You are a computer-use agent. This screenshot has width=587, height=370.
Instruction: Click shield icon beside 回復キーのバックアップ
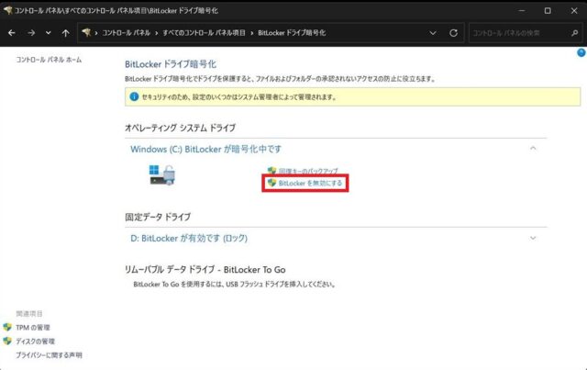pyautogui.click(x=272, y=171)
